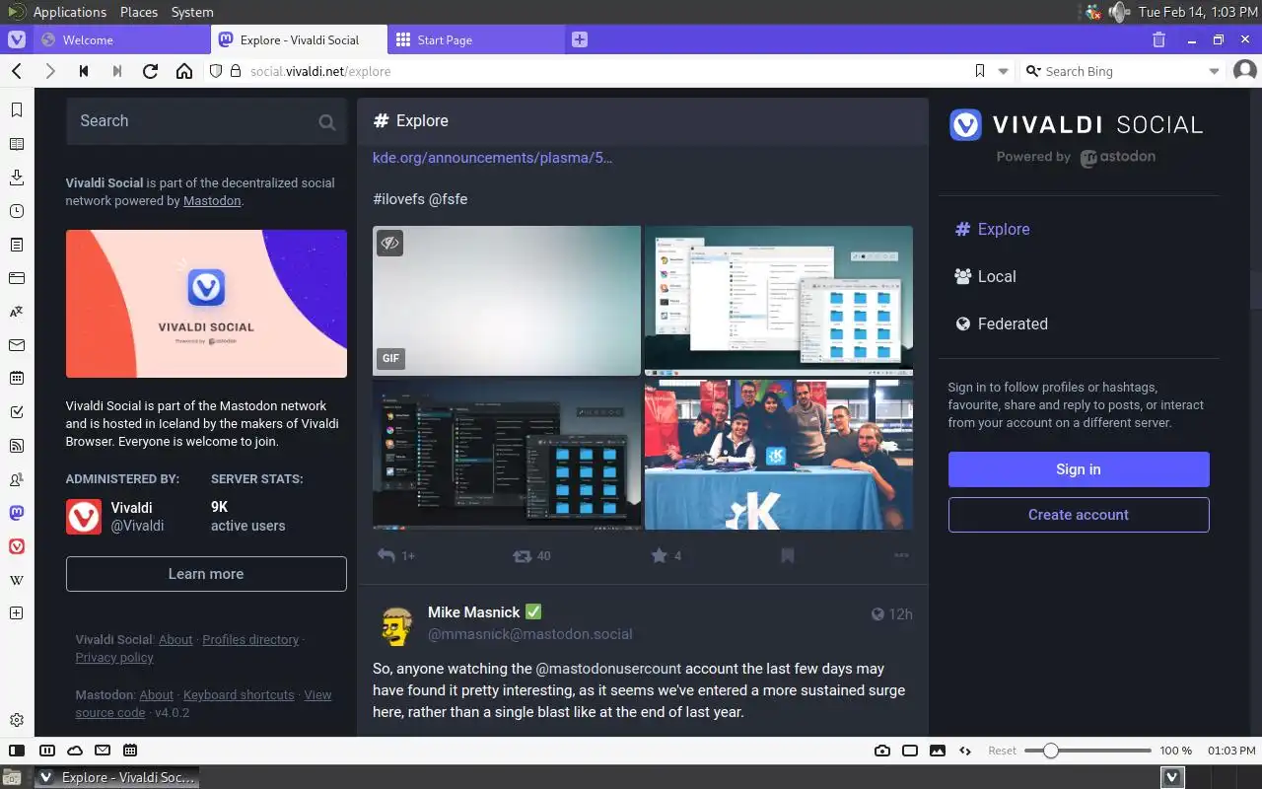Expand the search field history dropdown
Screen dimensions: 1262x789
point(1214,71)
